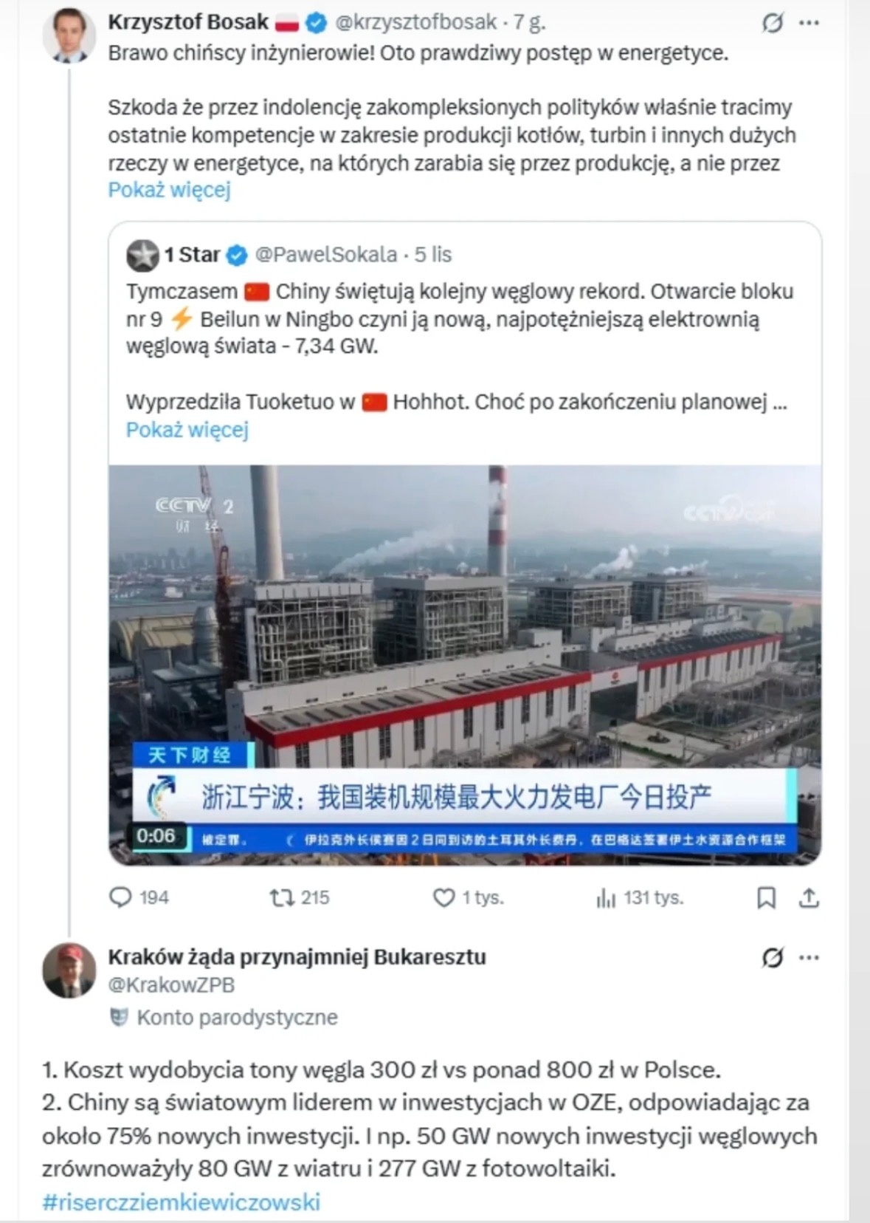
Task: Open more options menu on Bosak's tweet
Action: 809,24
